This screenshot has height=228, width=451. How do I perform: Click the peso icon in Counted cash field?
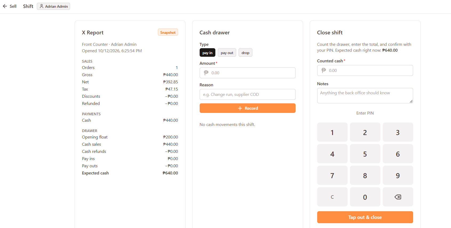(x=324, y=70)
